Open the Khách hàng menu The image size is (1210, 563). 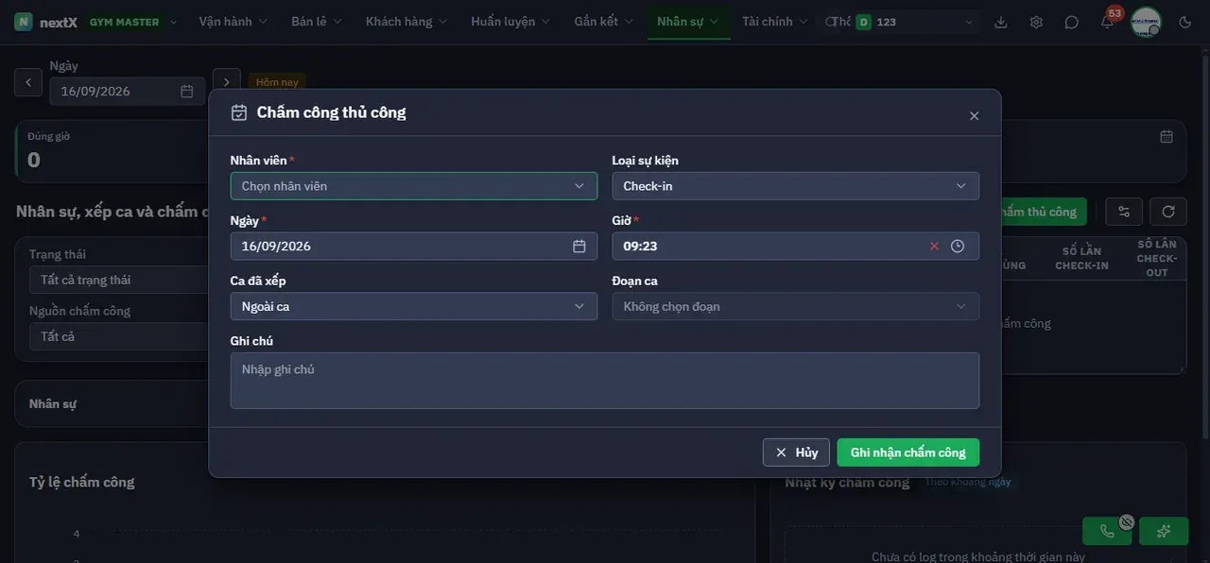click(x=406, y=22)
